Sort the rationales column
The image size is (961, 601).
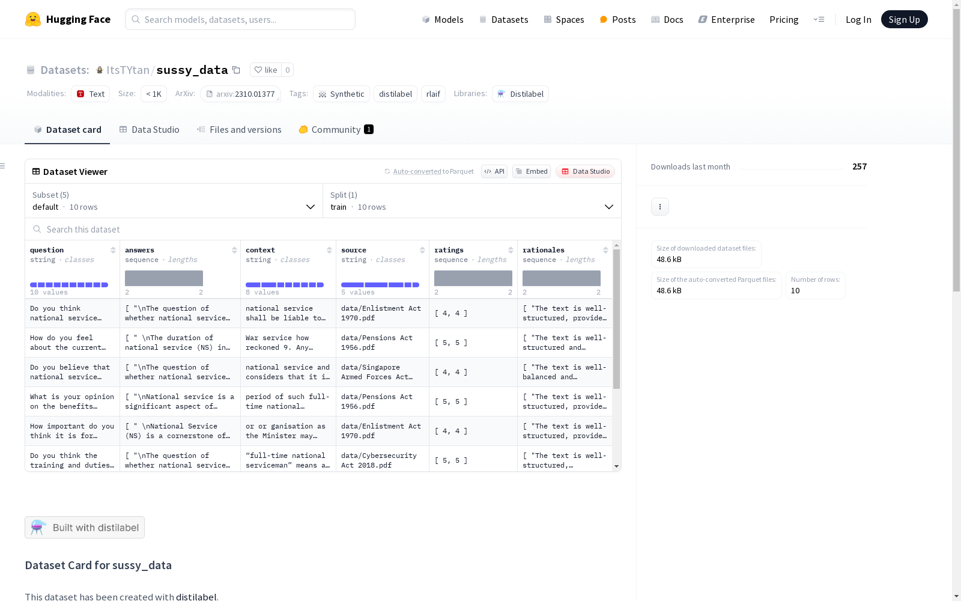(605, 250)
